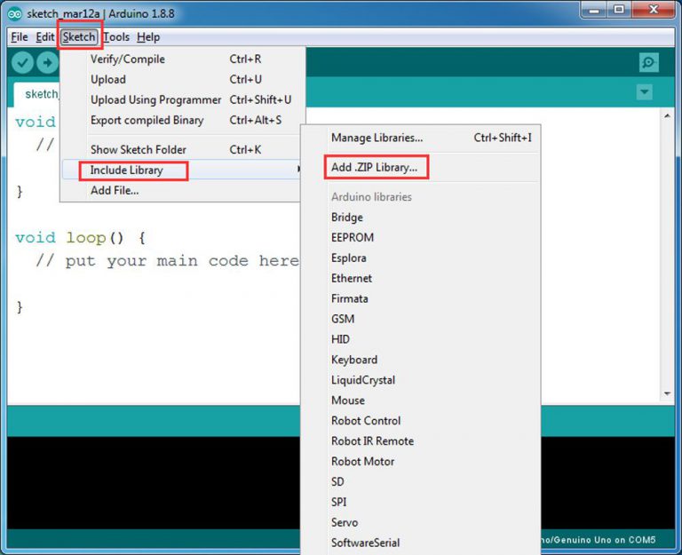The height and width of the screenshot is (555, 682).
Task: Select Add File from the Sketch menu
Action: pos(115,190)
